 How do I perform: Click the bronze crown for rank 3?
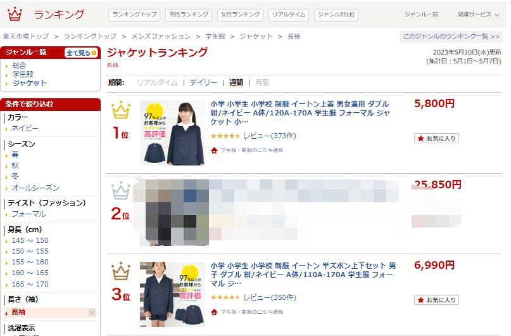click(120, 271)
